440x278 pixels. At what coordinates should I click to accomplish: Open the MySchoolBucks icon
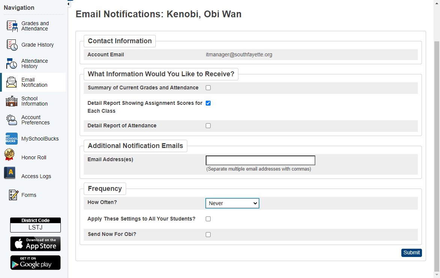click(12, 139)
